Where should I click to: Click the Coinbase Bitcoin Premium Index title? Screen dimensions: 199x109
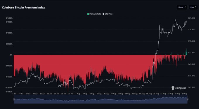click(23, 8)
